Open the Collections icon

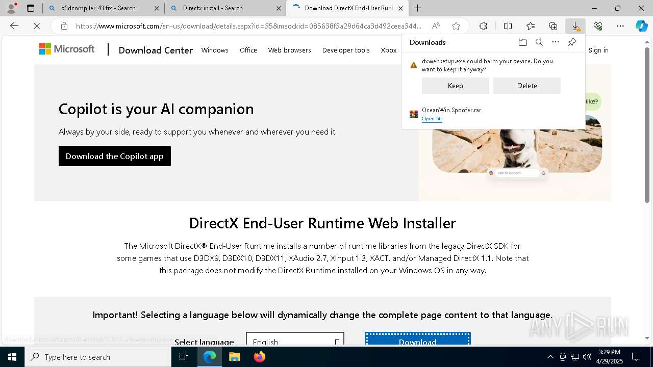(553, 26)
